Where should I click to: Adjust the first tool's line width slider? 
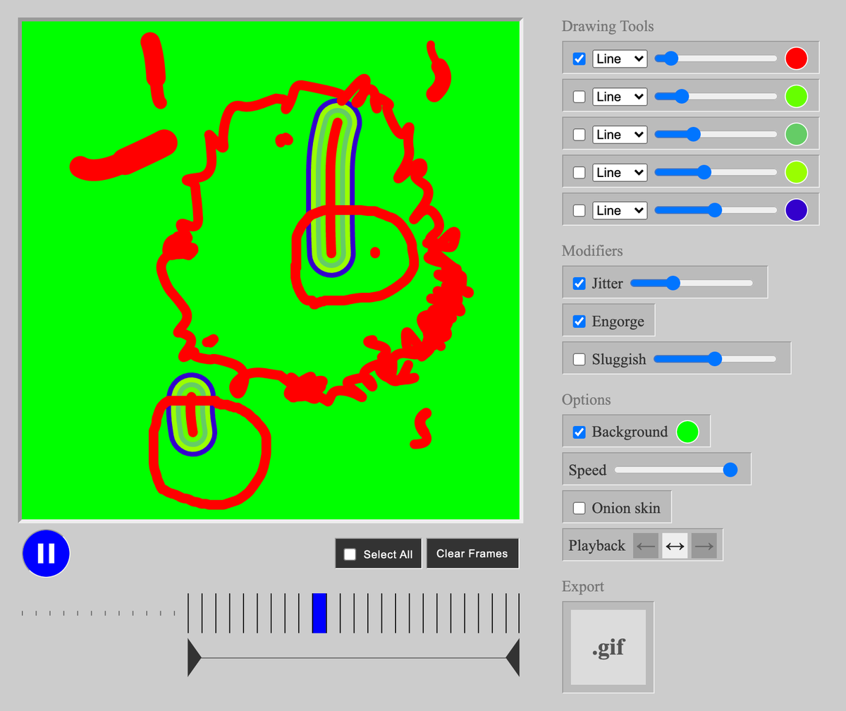tap(716, 59)
